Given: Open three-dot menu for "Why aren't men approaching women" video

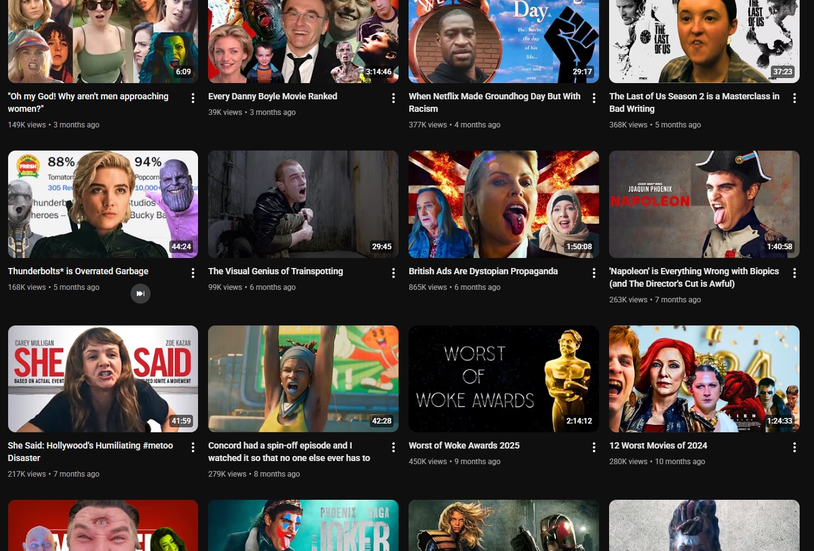Looking at the screenshot, I should point(193,98).
